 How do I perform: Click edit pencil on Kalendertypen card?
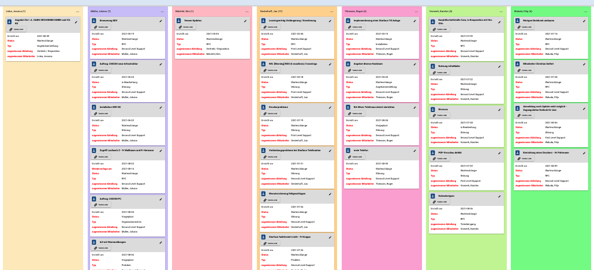(x=499, y=196)
